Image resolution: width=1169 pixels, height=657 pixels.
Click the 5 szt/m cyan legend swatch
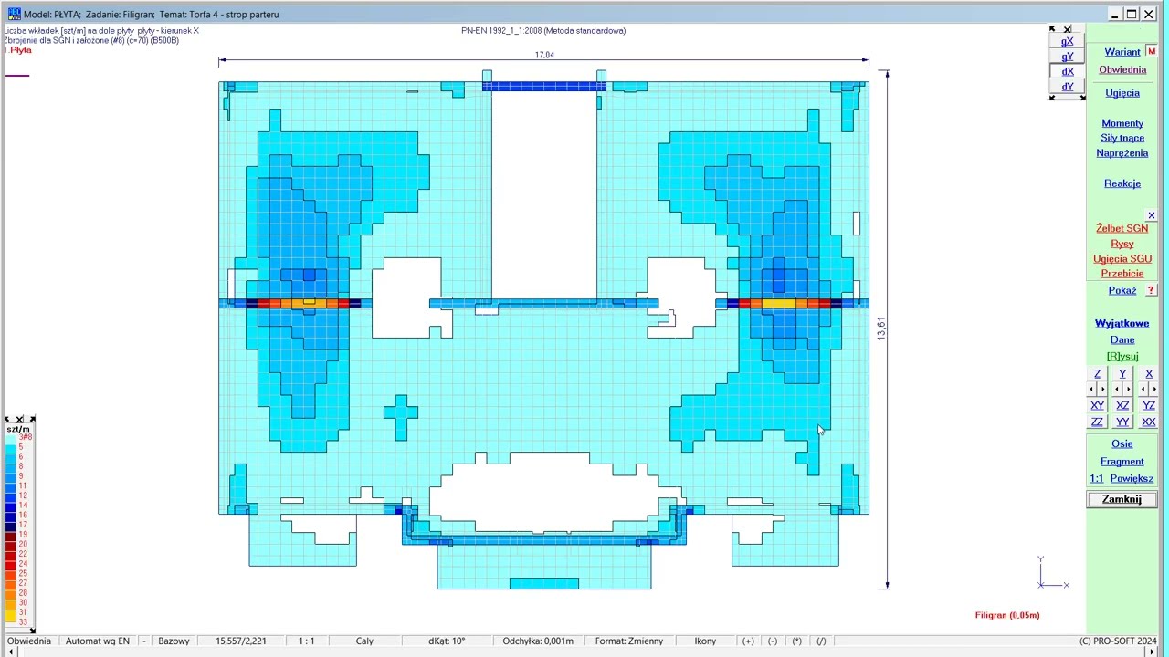coord(11,447)
